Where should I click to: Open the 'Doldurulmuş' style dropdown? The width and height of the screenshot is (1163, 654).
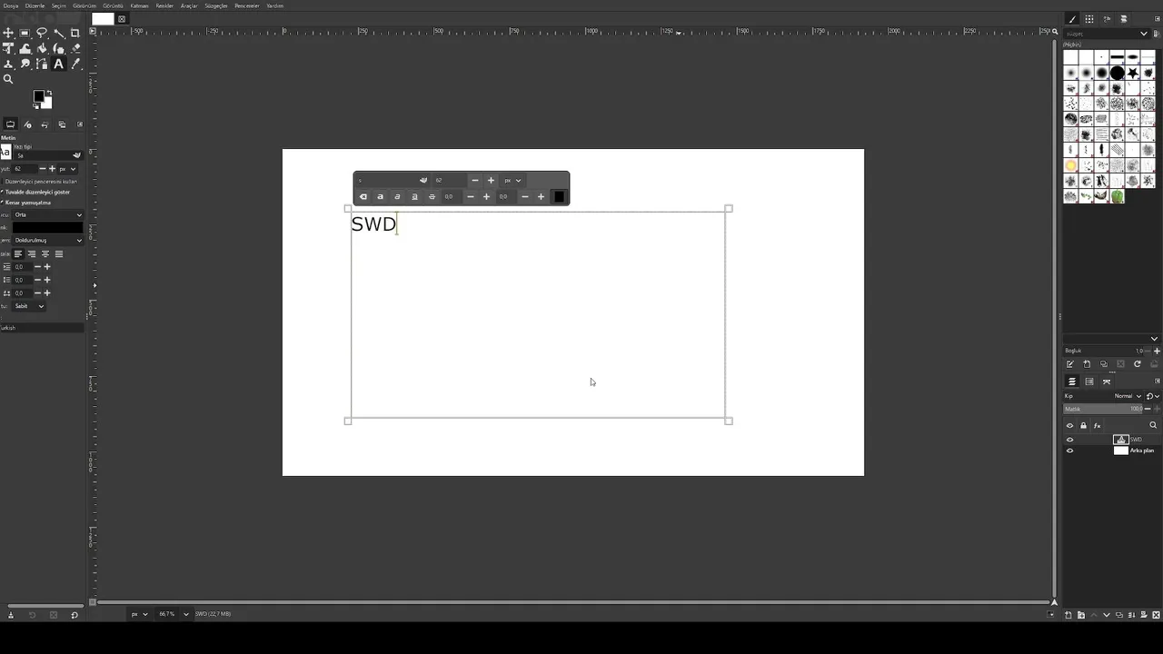[48, 241]
